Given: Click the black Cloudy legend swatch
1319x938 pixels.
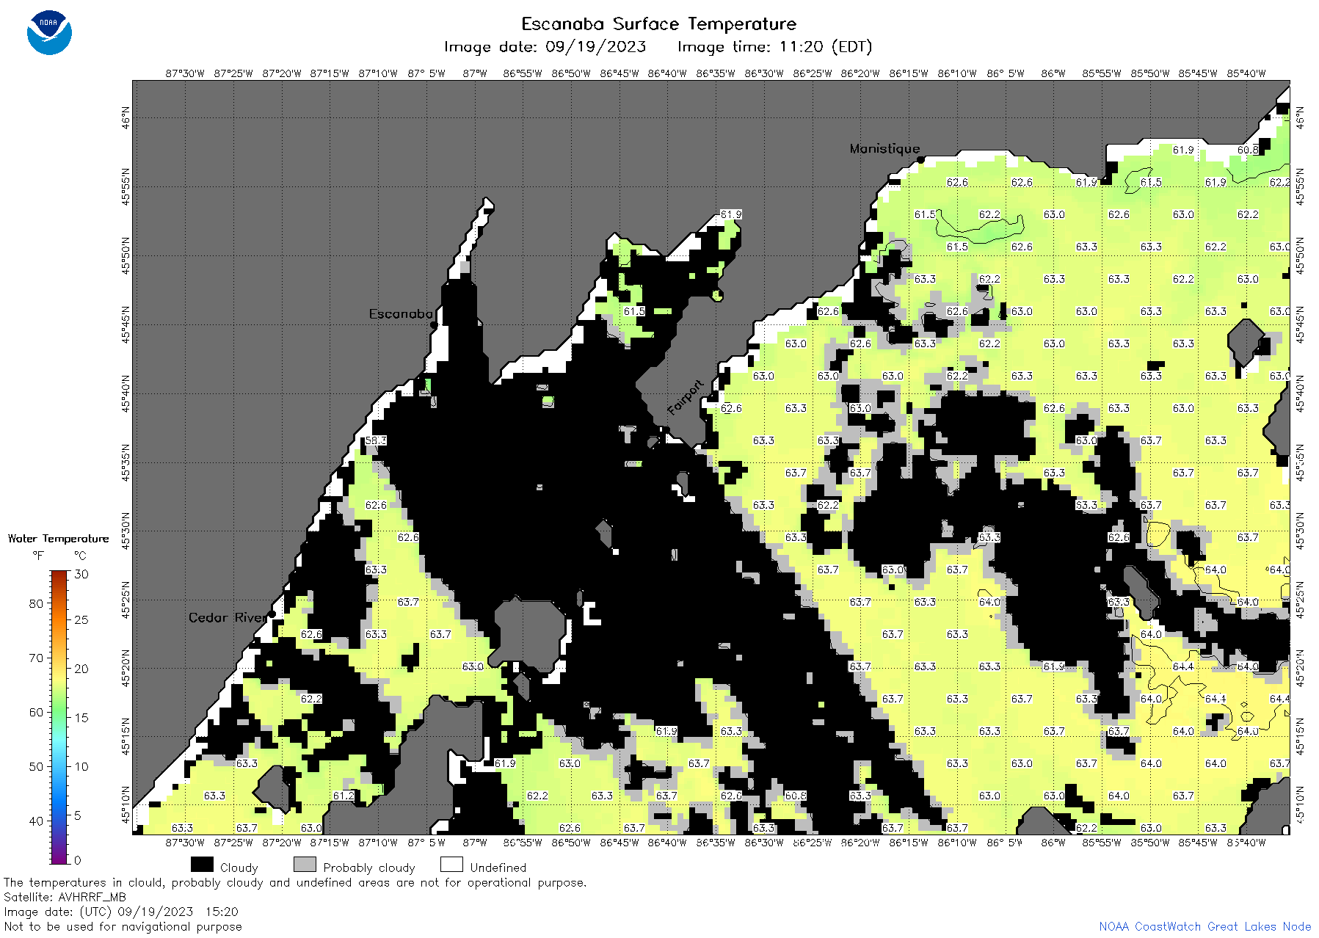Looking at the screenshot, I should tap(202, 865).
